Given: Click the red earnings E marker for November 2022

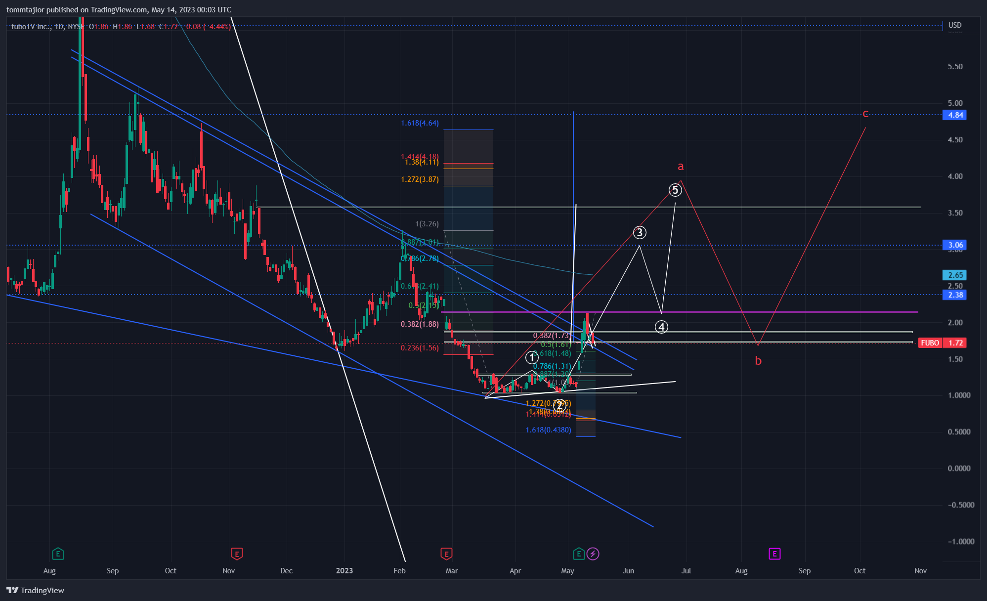Looking at the screenshot, I should [x=237, y=554].
